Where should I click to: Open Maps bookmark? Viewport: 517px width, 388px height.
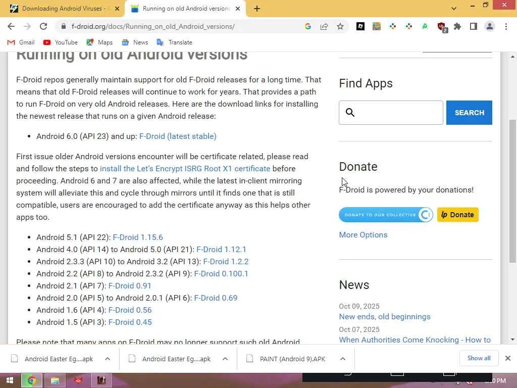[x=99, y=42]
